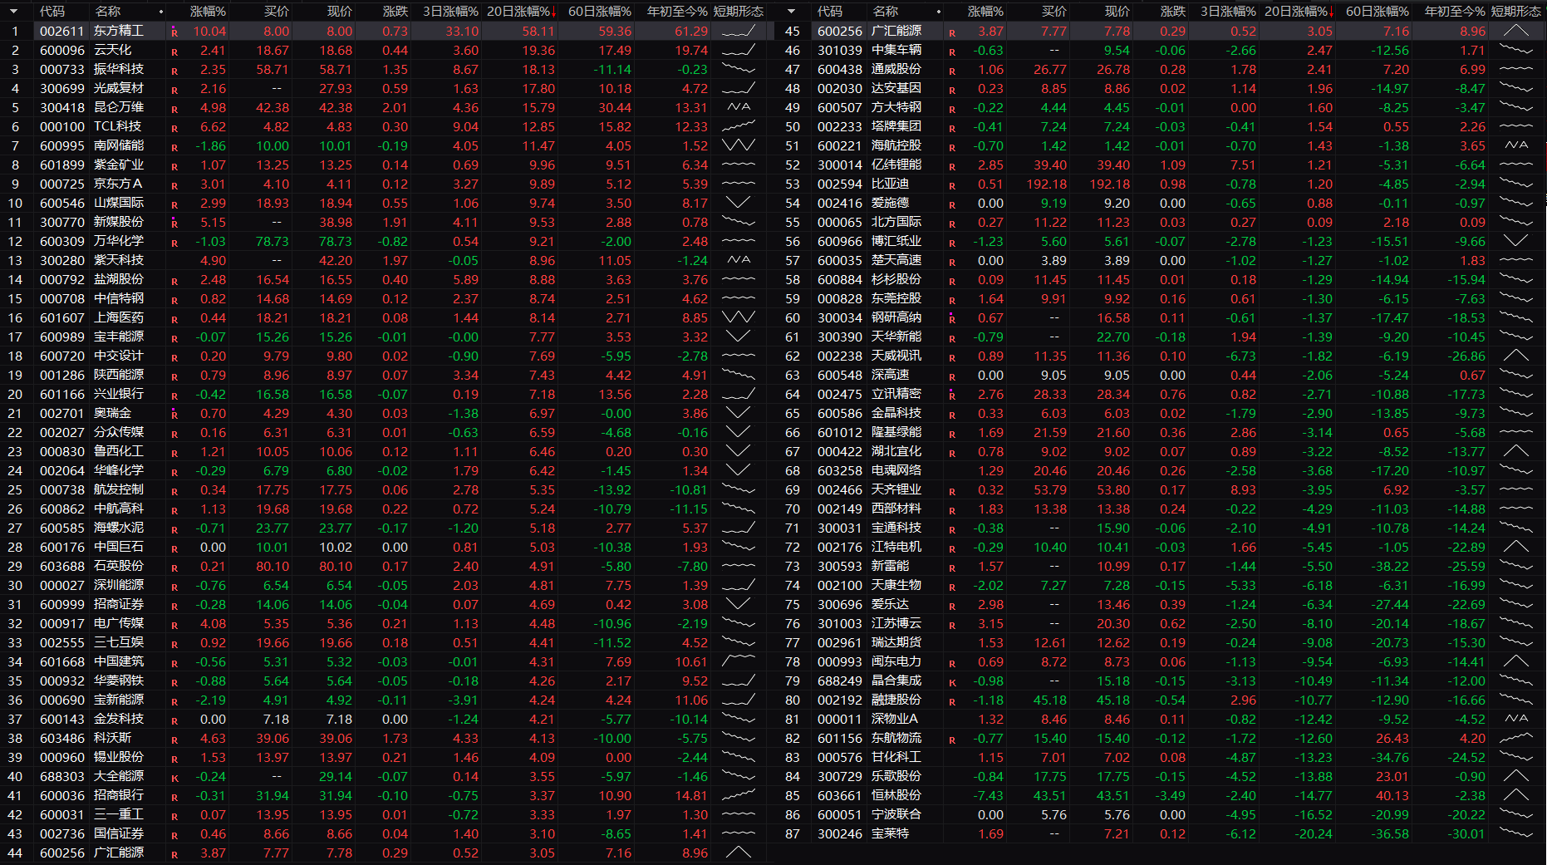Click the 涨跌 header in right table
This screenshot has width=1547, height=865.
click(1172, 12)
